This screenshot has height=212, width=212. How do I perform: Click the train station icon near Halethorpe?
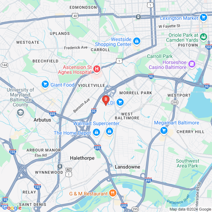pos(60,166)
